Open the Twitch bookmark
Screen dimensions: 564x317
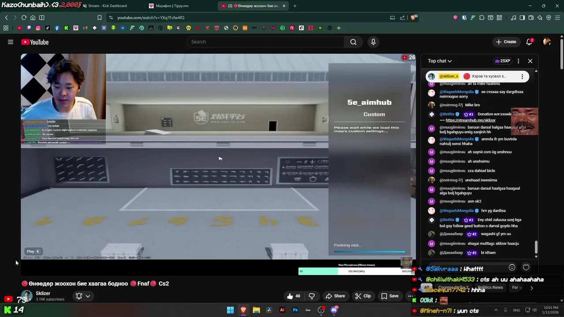29,28
